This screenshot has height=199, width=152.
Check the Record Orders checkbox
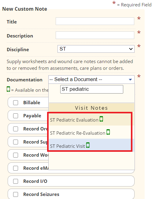[16, 129]
